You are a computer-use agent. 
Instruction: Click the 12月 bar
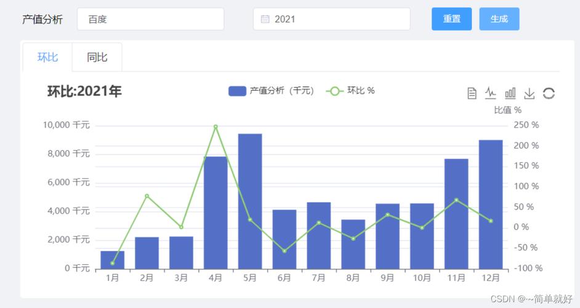(491, 205)
